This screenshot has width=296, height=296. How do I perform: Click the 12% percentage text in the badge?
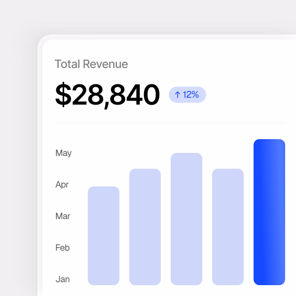(x=191, y=95)
